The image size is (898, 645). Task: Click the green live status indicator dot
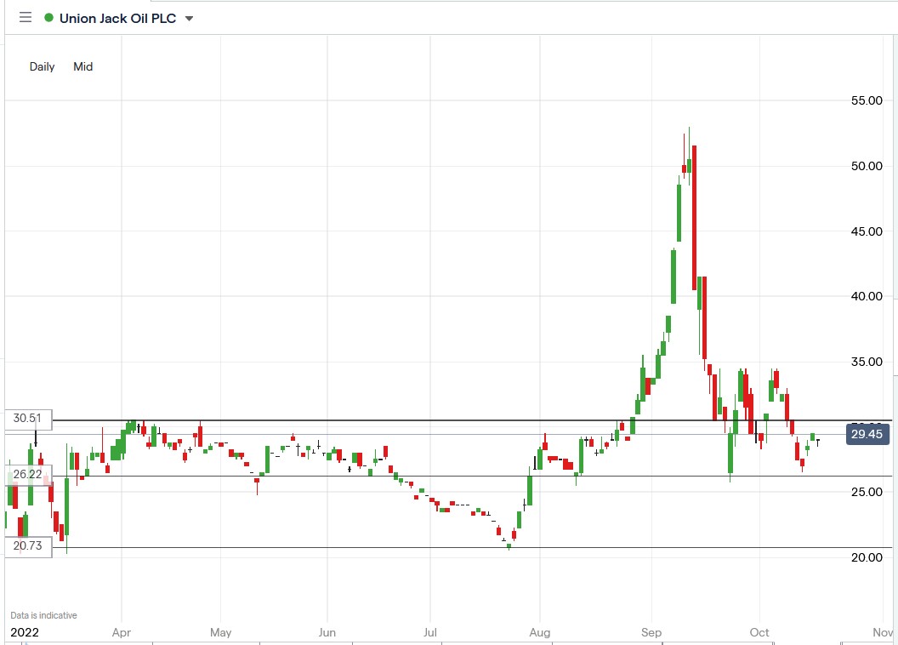[47, 16]
